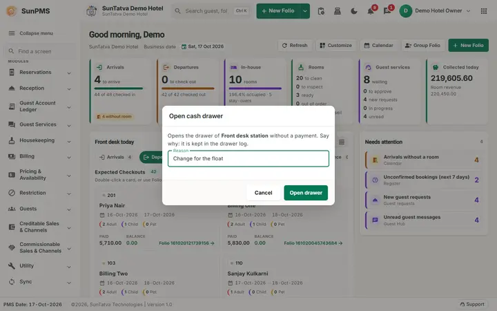The image size is (497, 311).
Task: Click the Search guest, folio field
Action: [x=212, y=11]
